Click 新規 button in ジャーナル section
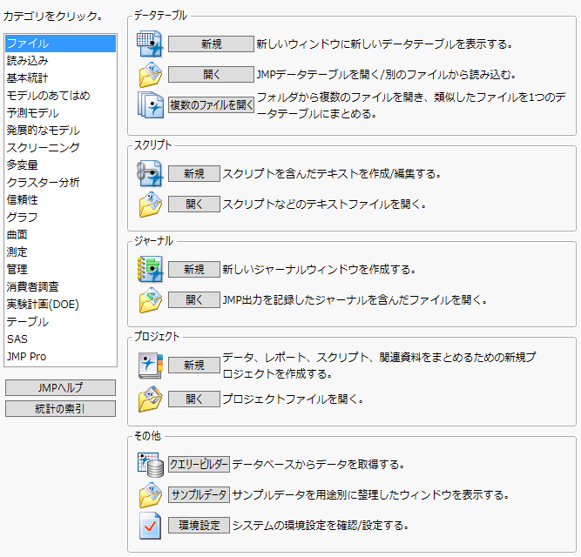Screen dimensions: 581x557 (x=194, y=270)
